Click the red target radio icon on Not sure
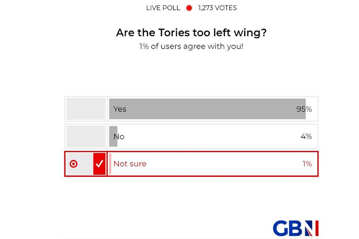 tap(74, 164)
